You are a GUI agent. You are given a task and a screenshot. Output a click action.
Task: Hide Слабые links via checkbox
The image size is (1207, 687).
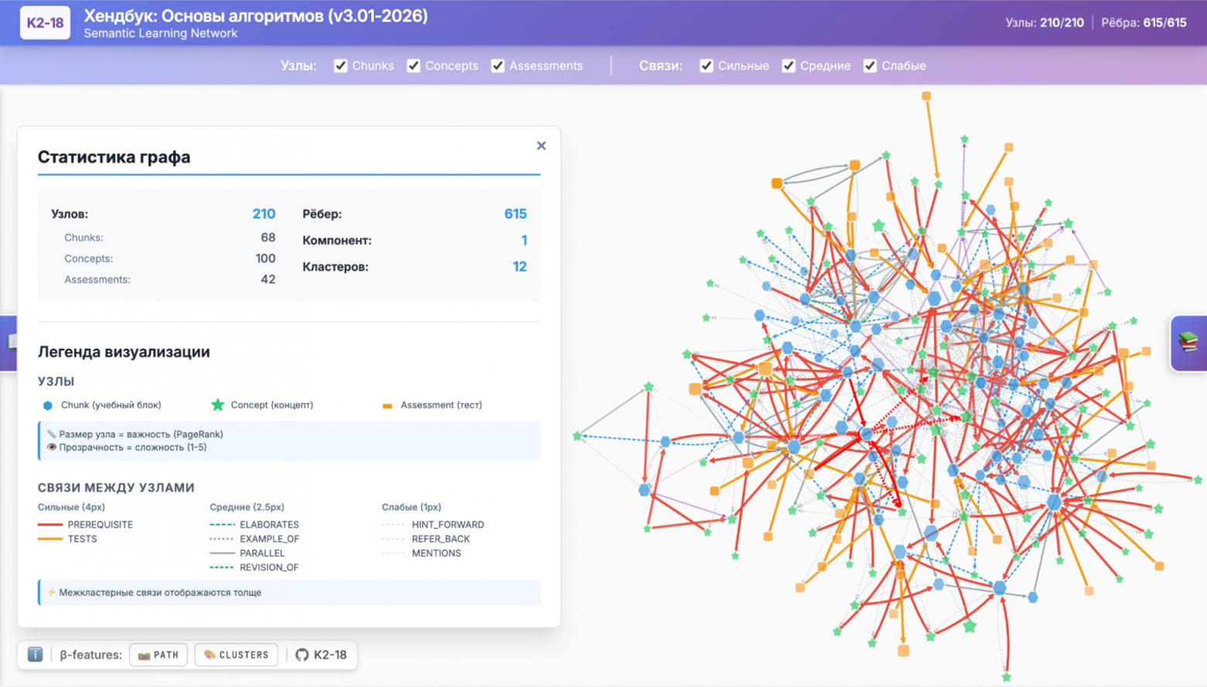coord(870,66)
